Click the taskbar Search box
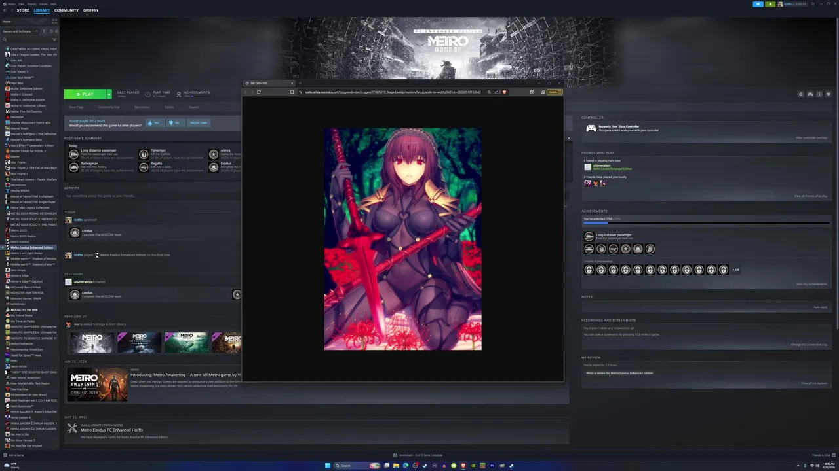 tap(357, 466)
